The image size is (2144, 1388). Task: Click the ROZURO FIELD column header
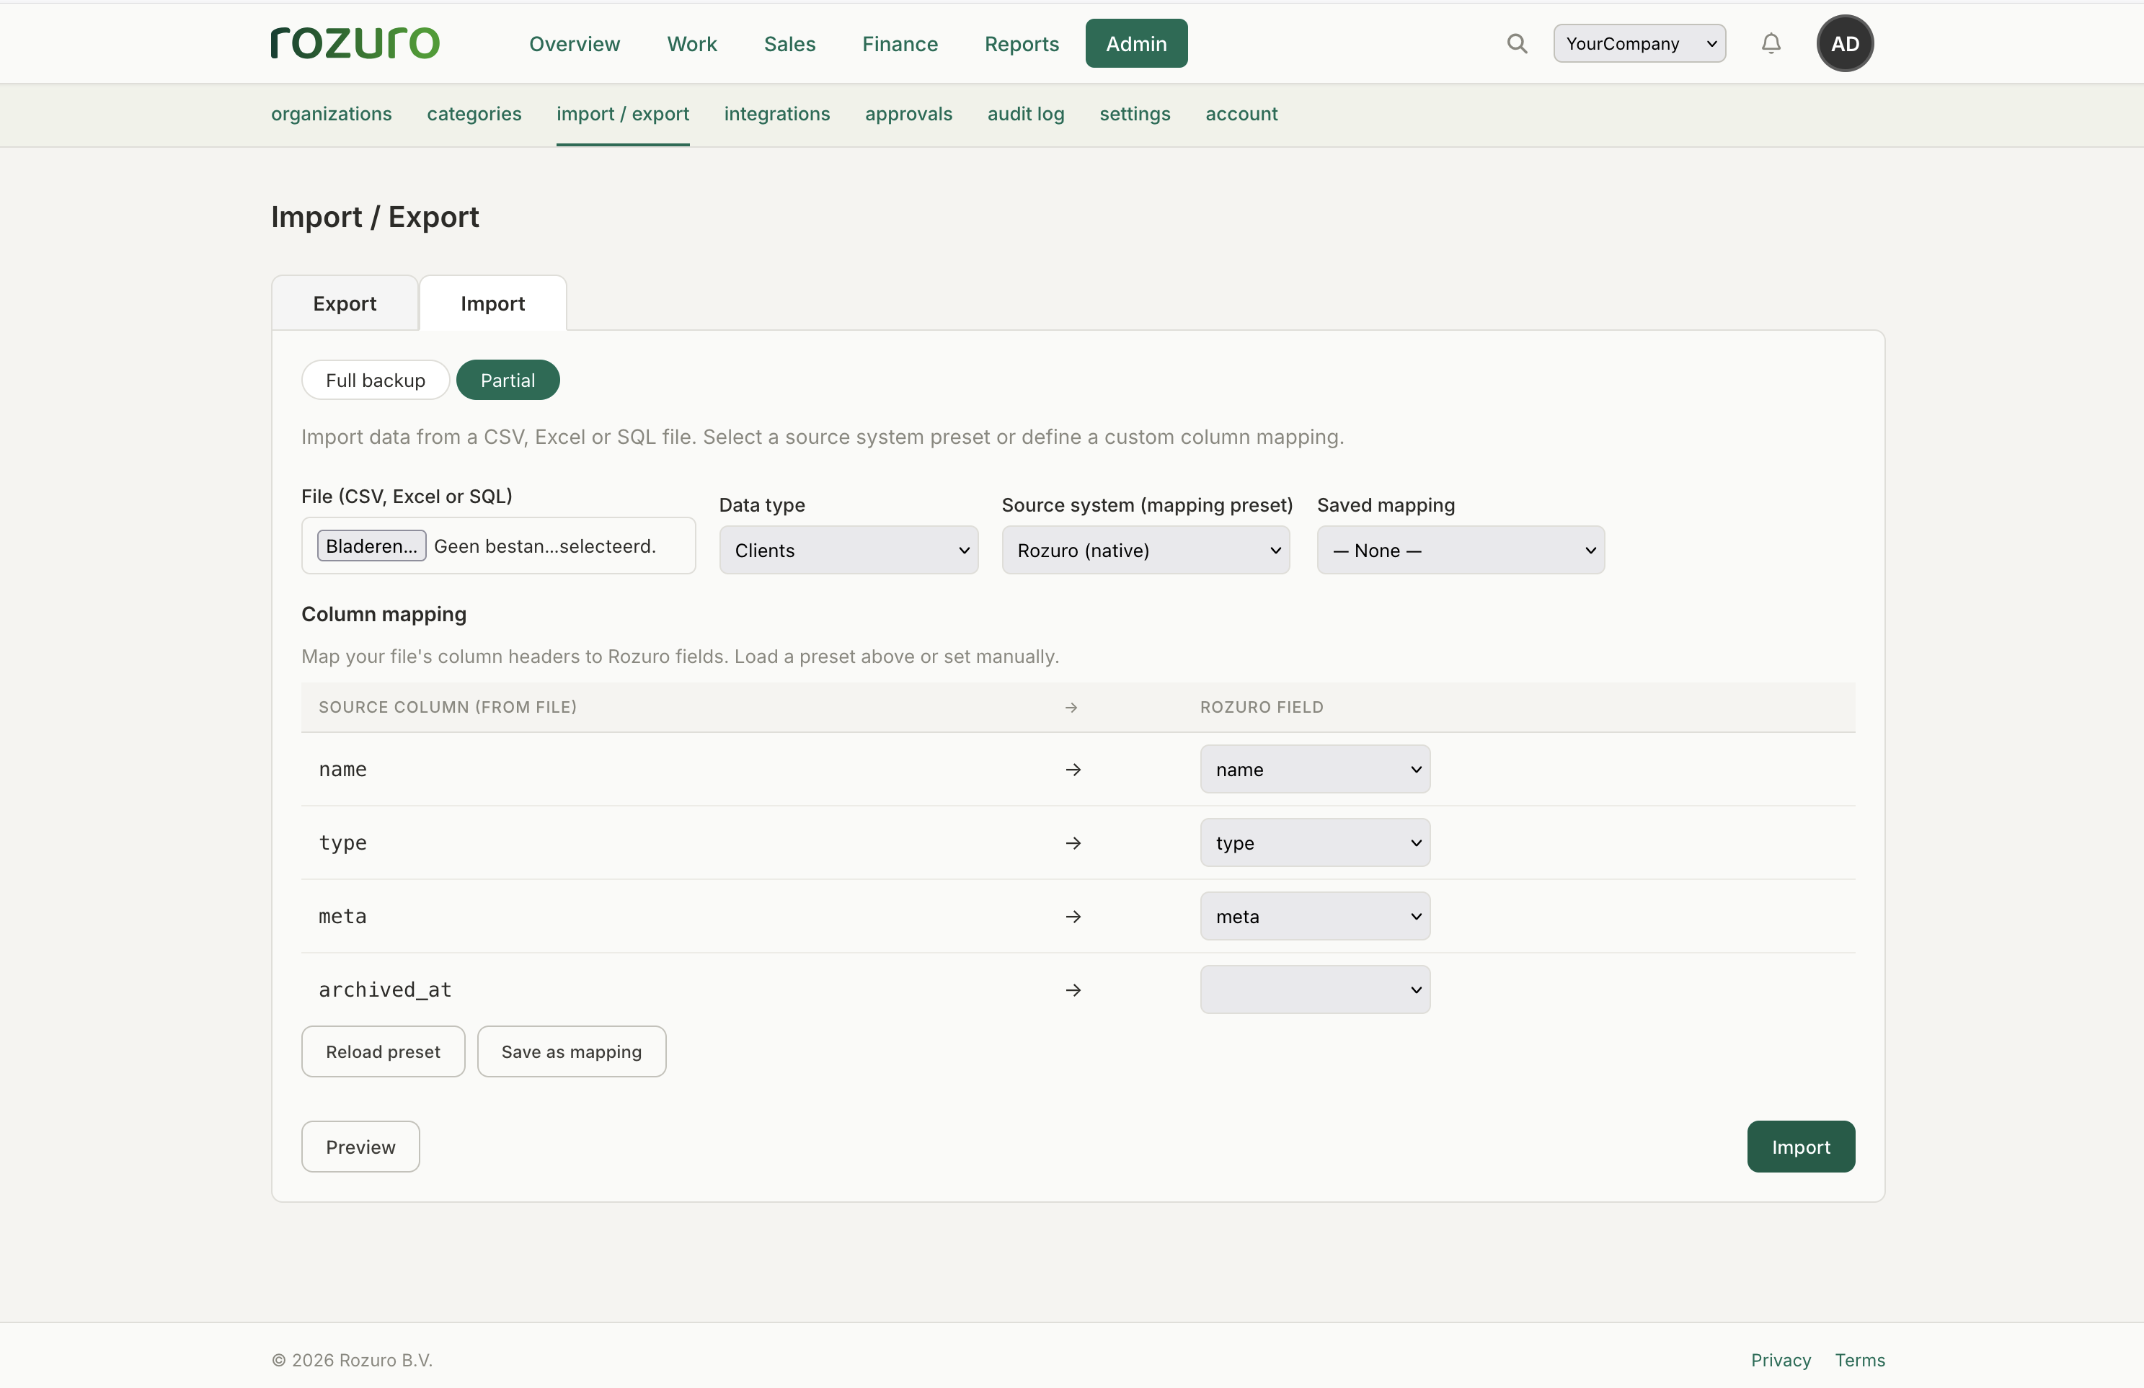1261,707
